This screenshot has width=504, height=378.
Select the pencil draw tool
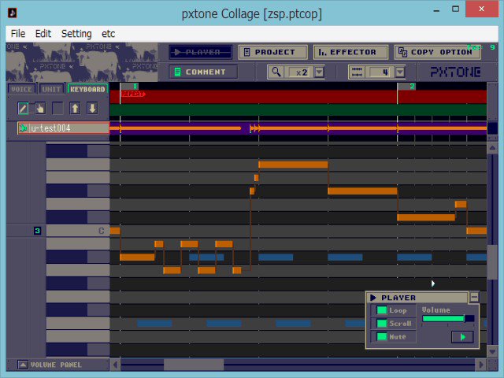(x=23, y=108)
